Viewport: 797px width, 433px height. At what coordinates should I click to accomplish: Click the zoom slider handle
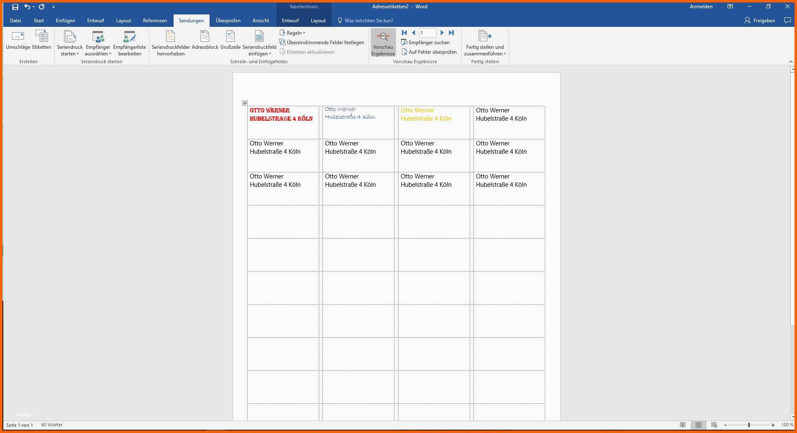click(749, 425)
